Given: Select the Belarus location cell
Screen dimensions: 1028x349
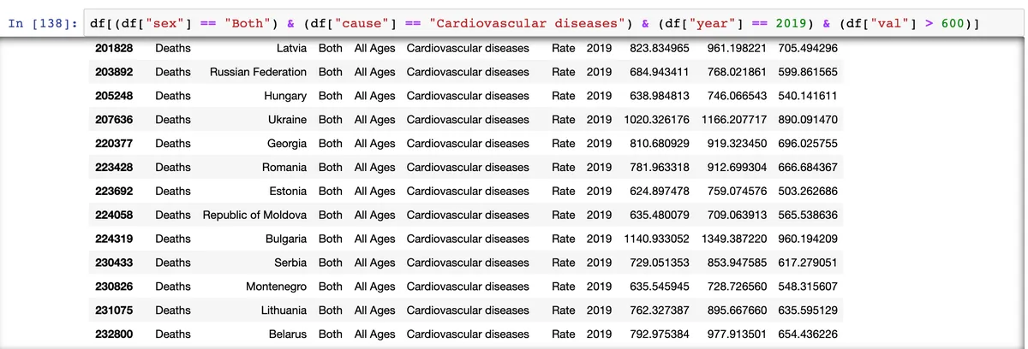Looking at the screenshot, I should [x=287, y=334].
